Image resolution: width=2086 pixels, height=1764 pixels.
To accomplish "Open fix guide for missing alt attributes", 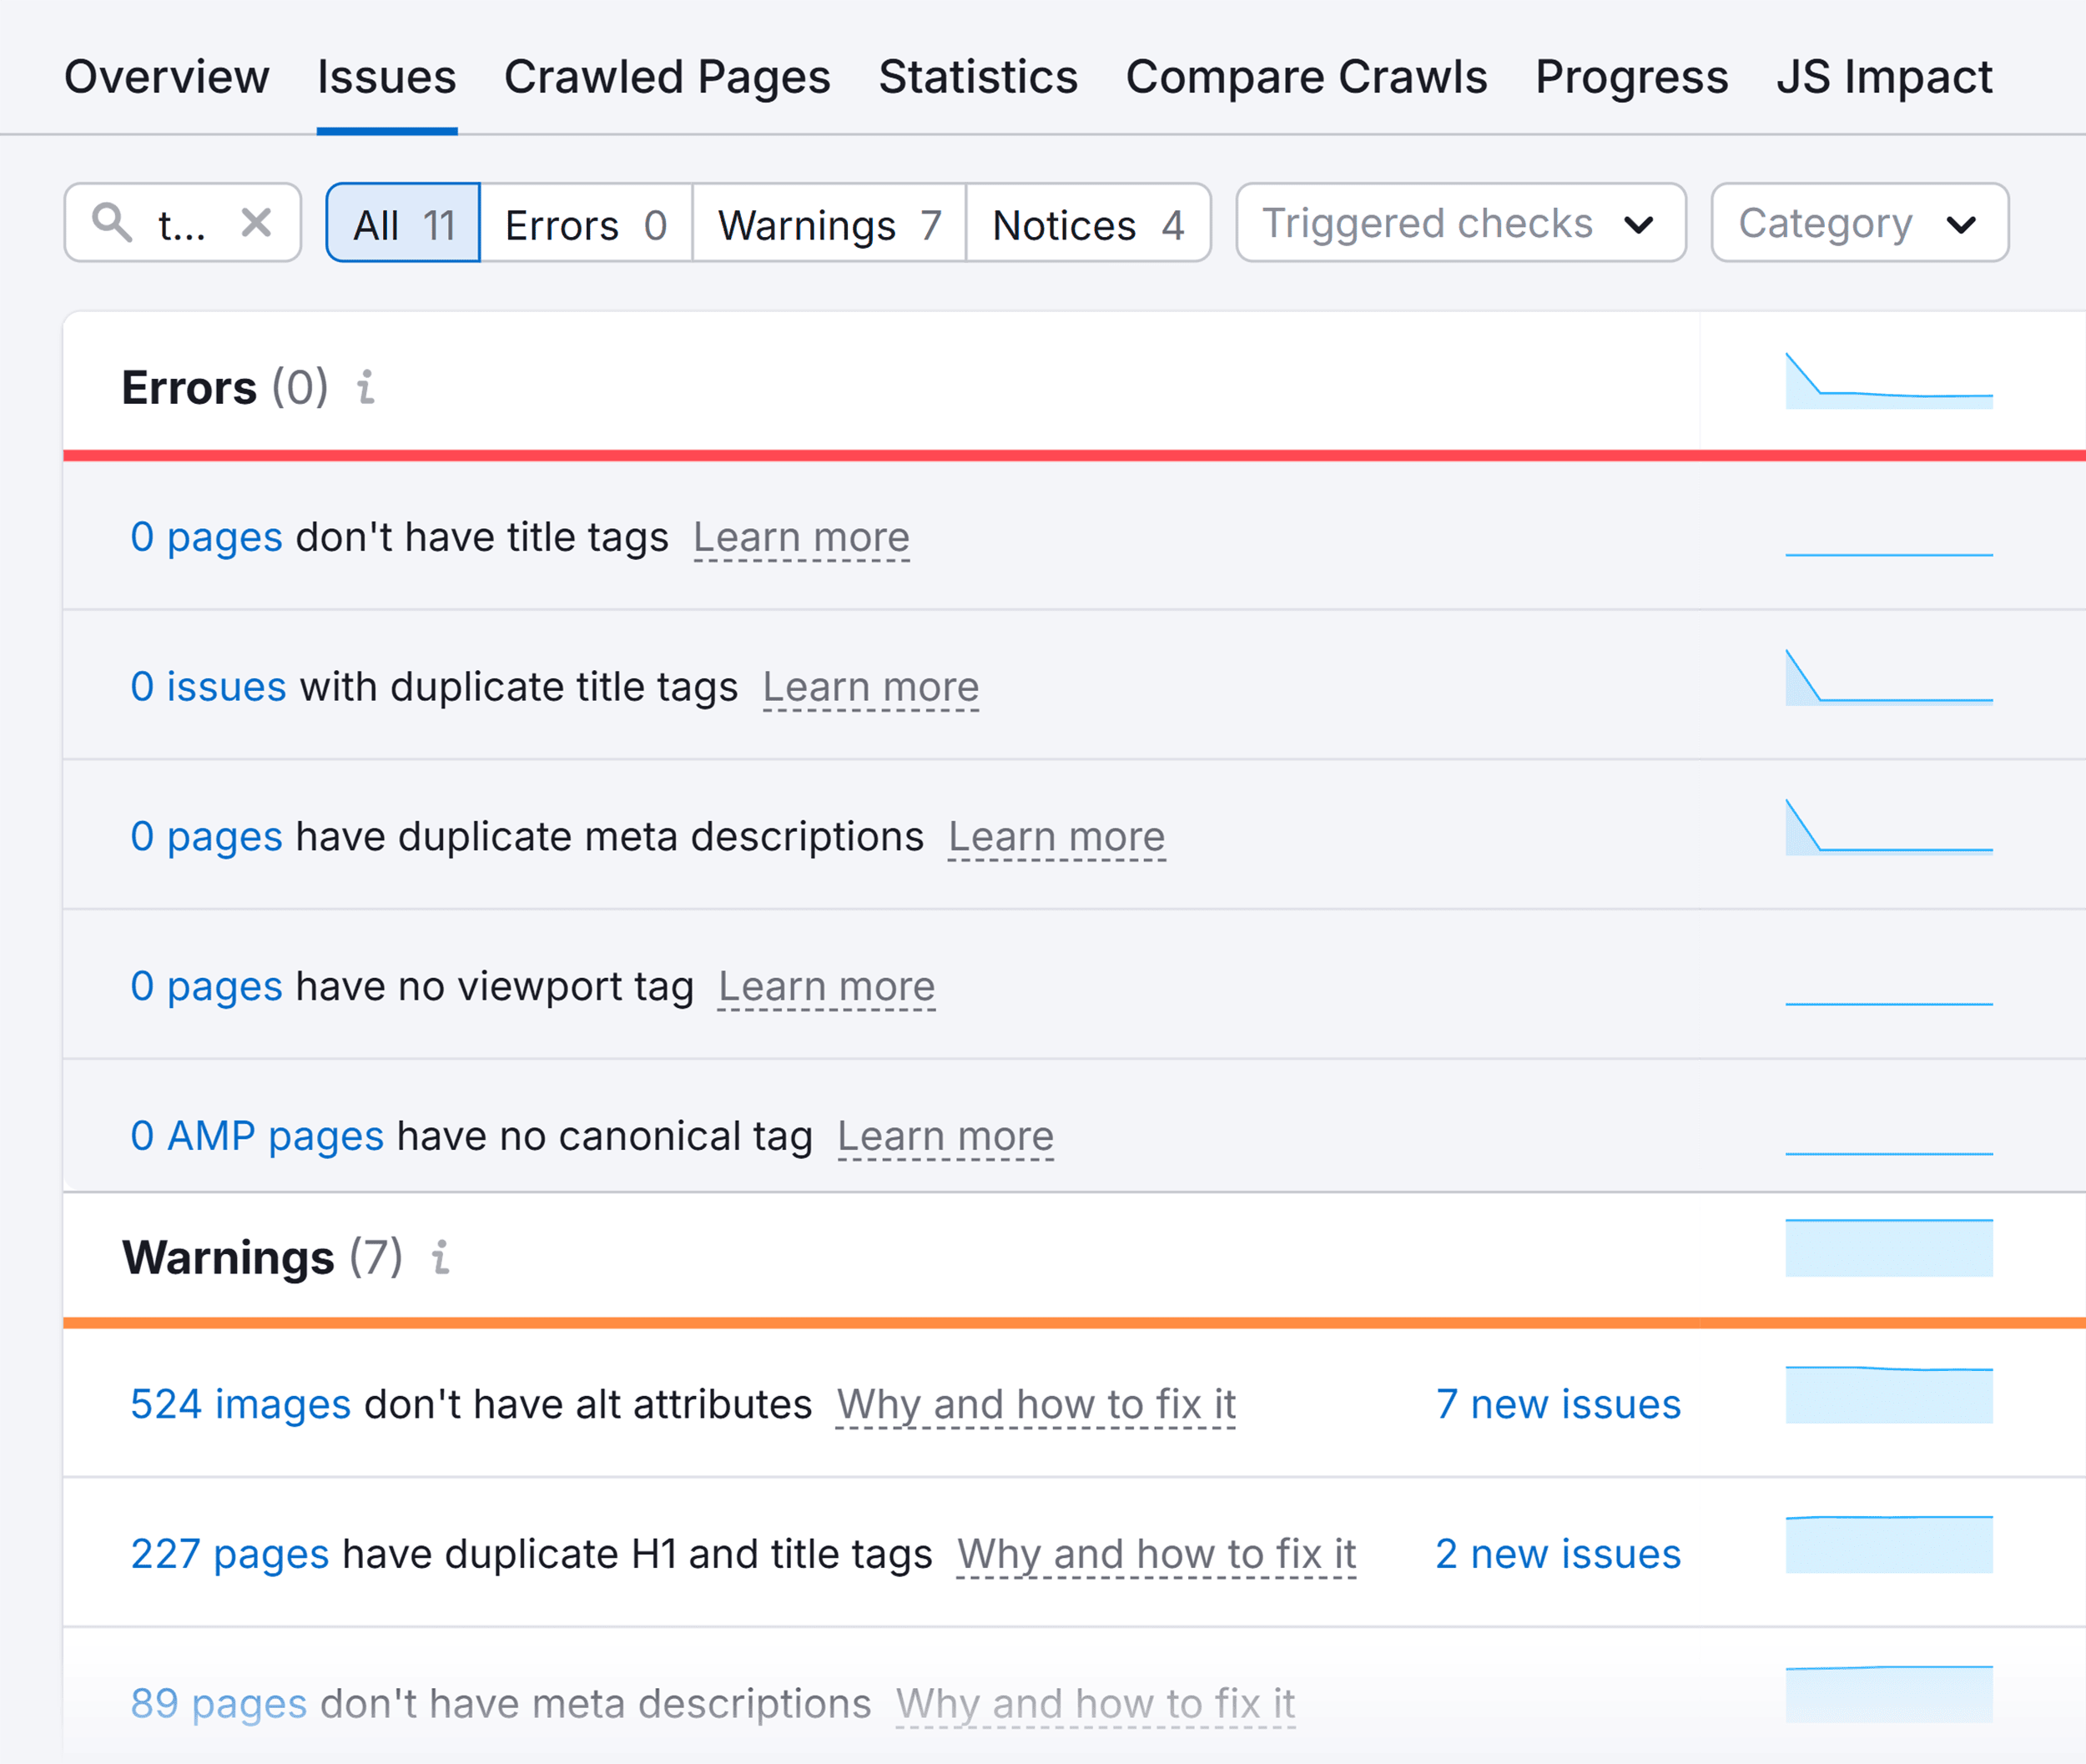I will point(1036,1405).
